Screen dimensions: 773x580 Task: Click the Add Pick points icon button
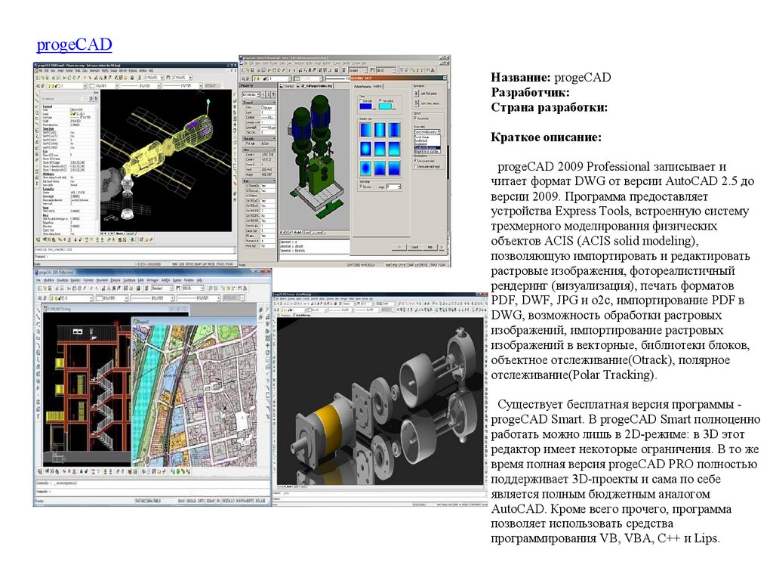click(417, 94)
